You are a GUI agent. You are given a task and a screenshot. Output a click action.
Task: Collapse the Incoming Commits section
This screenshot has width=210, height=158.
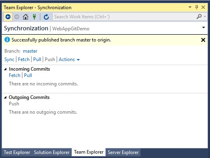point(5,69)
